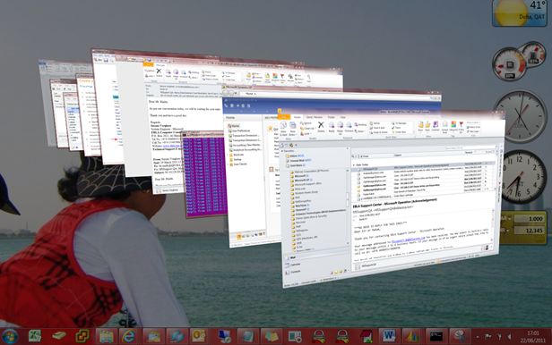The height and width of the screenshot is (345, 552).
Task: Click Move folder icon in Outlook ribbon
Action: (x=420, y=126)
